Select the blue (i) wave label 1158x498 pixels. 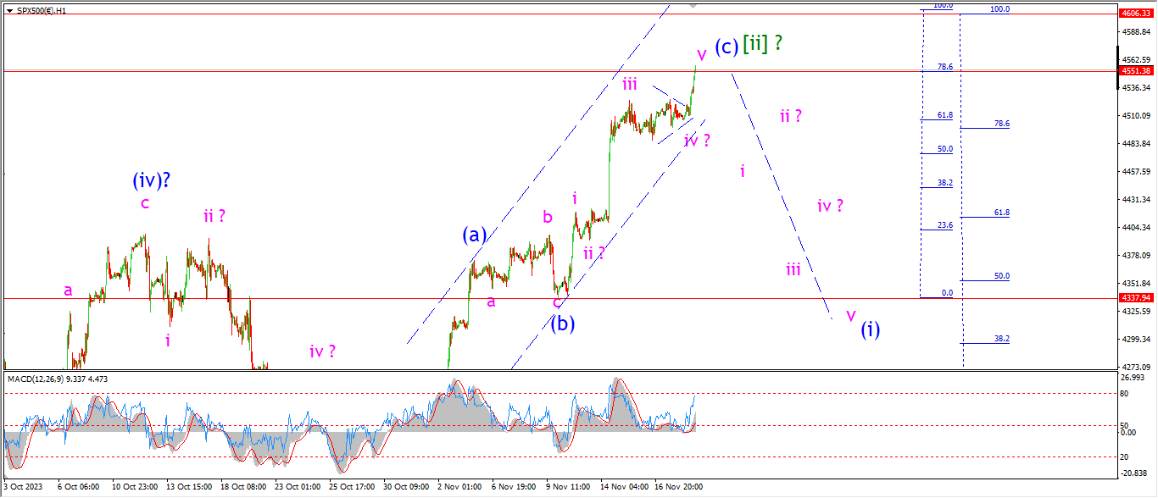pos(871,329)
